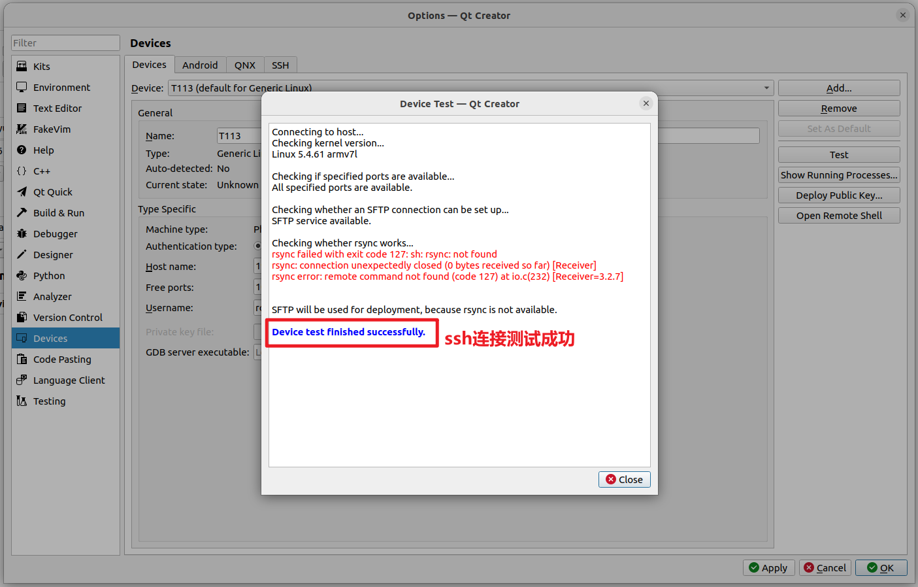Close the Device Test dialog with X

click(646, 103)
